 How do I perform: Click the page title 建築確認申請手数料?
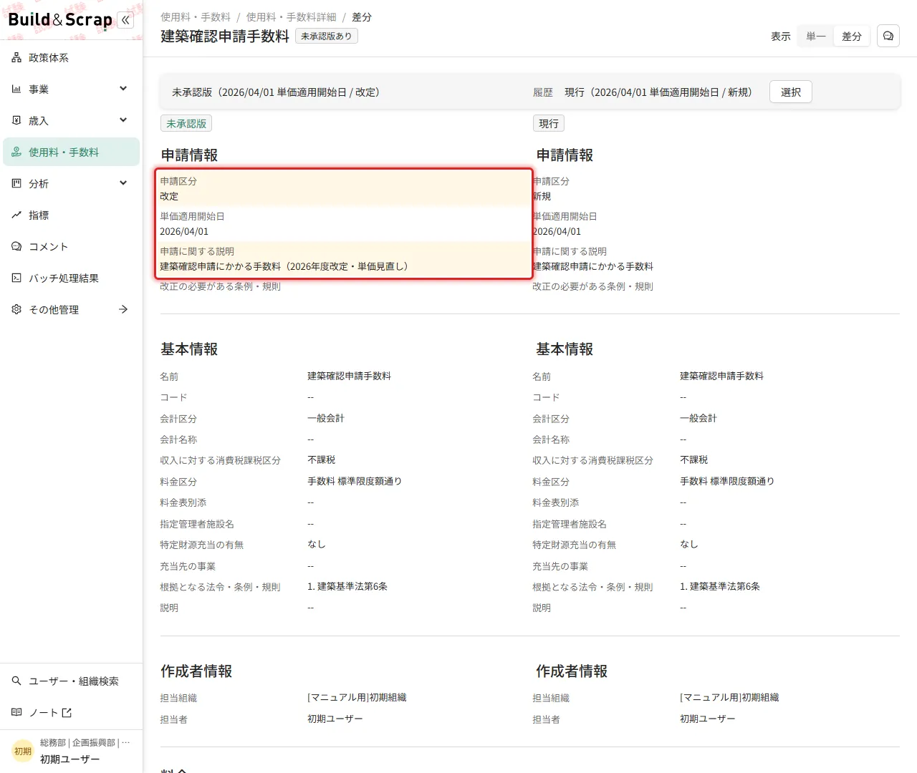coord(225,37)
